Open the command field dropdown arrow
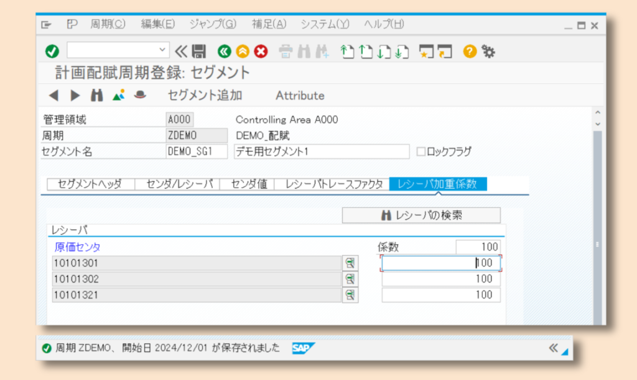Image resolution: width=637 pixels, height=380 pixels. pyautogui.click(x=162, y=50)
